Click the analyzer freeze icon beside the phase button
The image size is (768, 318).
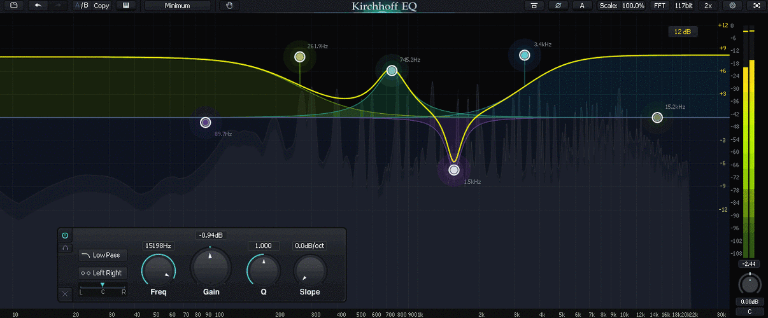coord(534,6)
